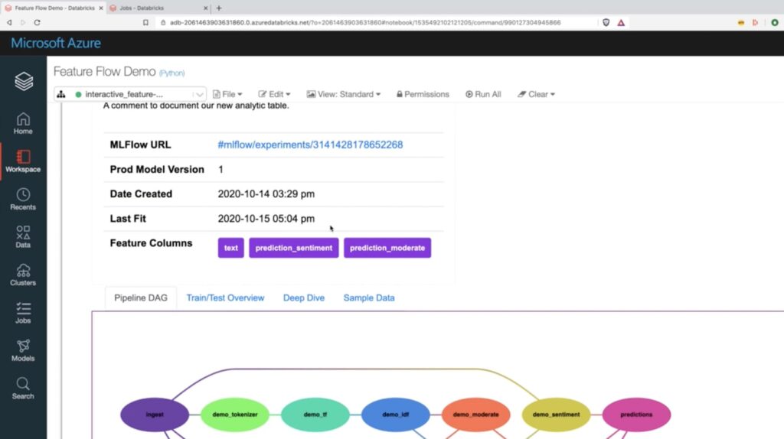Click the predictions DAG node

pyautogui.click(x=636, y=415)
